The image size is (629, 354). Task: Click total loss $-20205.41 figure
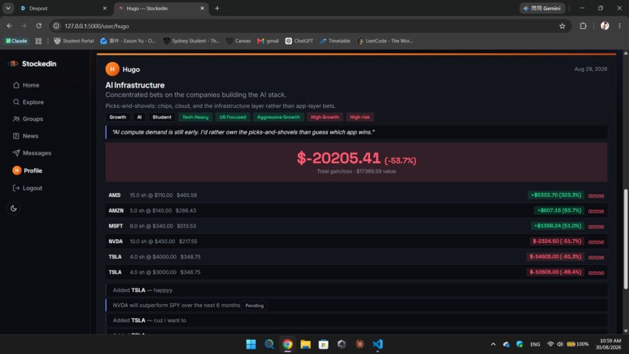pos(338,158)
